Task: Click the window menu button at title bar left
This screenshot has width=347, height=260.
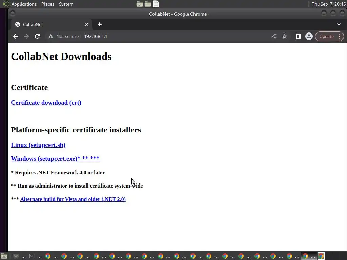Action: (x=13, y=14)
